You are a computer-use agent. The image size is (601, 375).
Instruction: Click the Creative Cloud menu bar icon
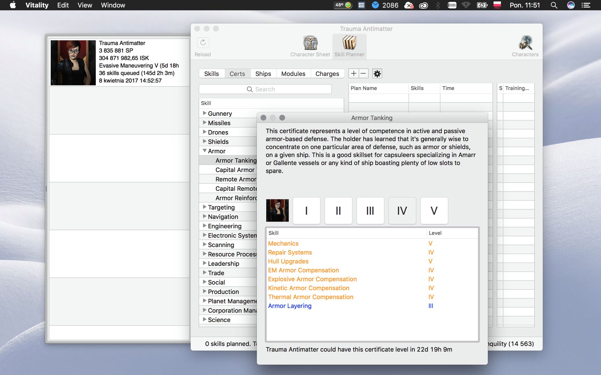[x=423, y=5]
